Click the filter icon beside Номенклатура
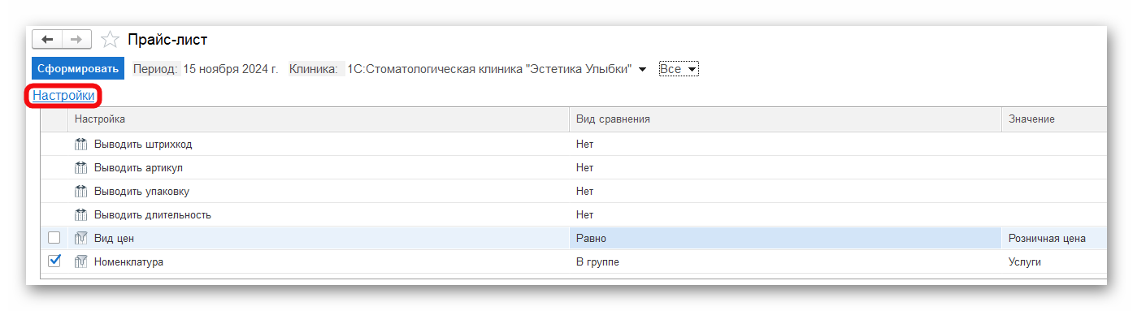Viewport: 1133px width, 311px height. [80, 262]
